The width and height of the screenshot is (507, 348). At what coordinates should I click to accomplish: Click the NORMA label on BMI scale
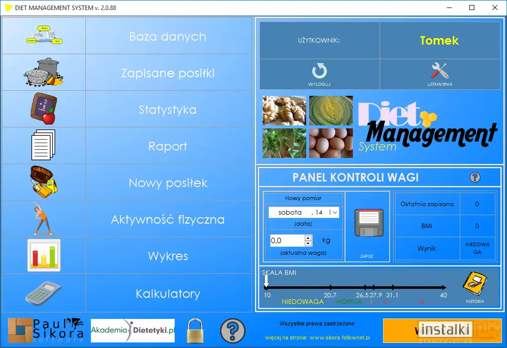[x=349, y=301]
